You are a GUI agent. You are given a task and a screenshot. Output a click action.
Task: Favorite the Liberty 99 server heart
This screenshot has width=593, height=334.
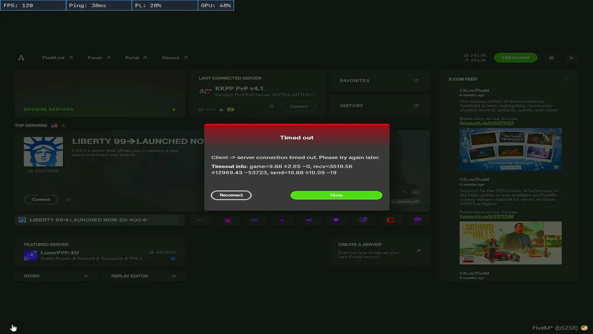pyautogui.click(x=69, y=199)
